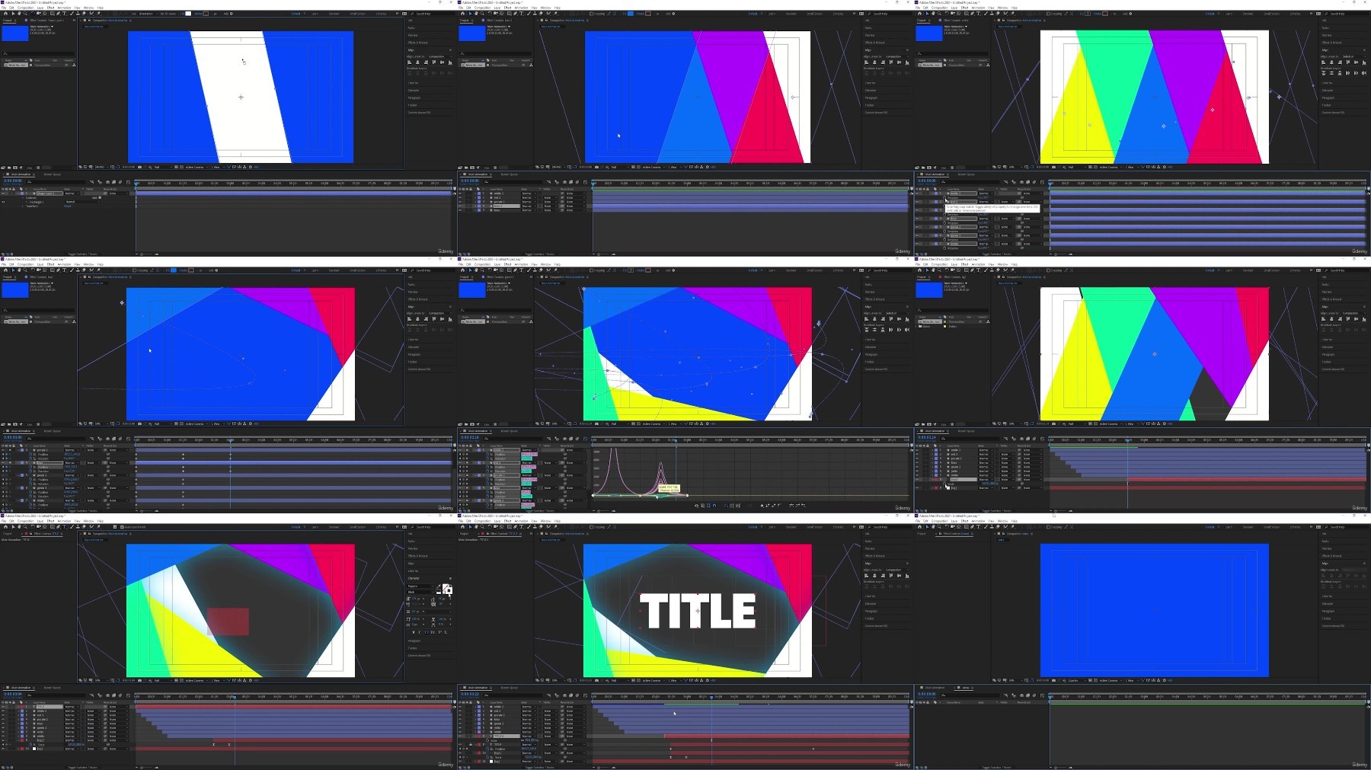Select the Hand tool in white-stripe screenshot
Image resolution: width=1371 pixels, height=770 pixels.
(x=19, y=13)
